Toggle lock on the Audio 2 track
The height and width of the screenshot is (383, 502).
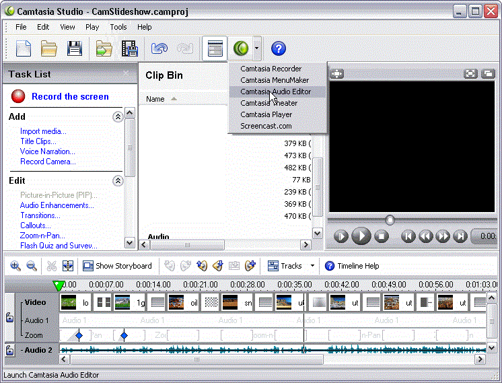10,350
